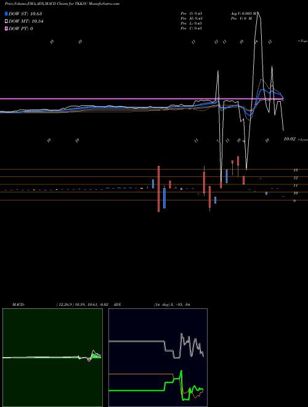Click the 'Pre C: 9.45' close value
The image size is (308, 407).
(192, 28)
